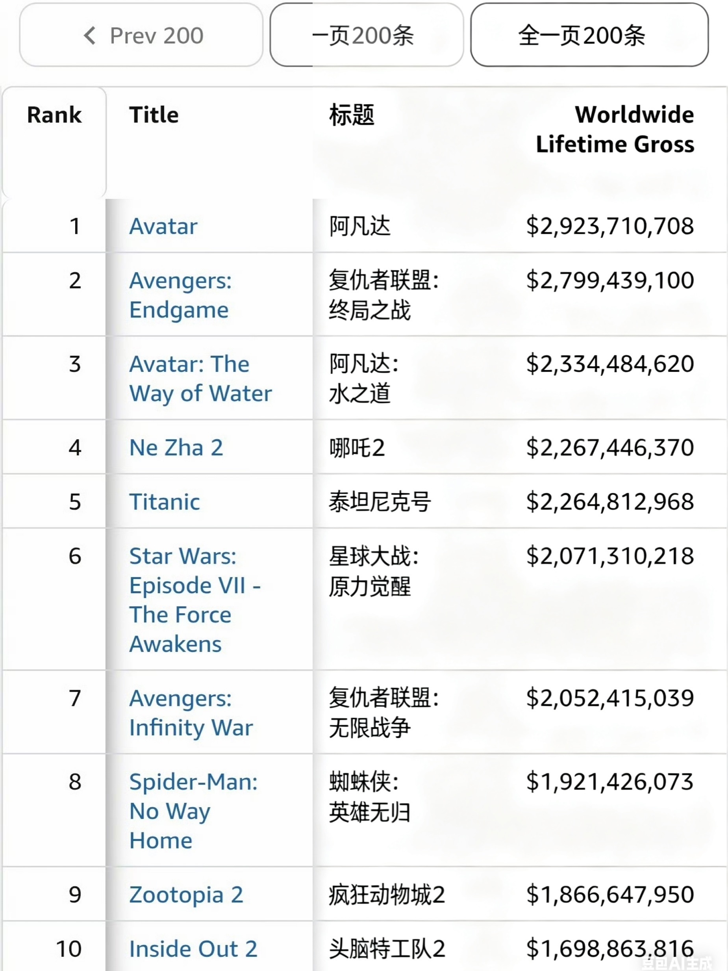Click the 哪吒2 Chinese title cell
This screenshot has height=971, width=728.
pos(357,448)
